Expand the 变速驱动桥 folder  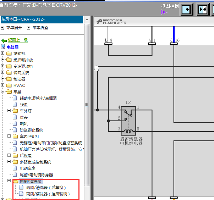pos(2,66)
